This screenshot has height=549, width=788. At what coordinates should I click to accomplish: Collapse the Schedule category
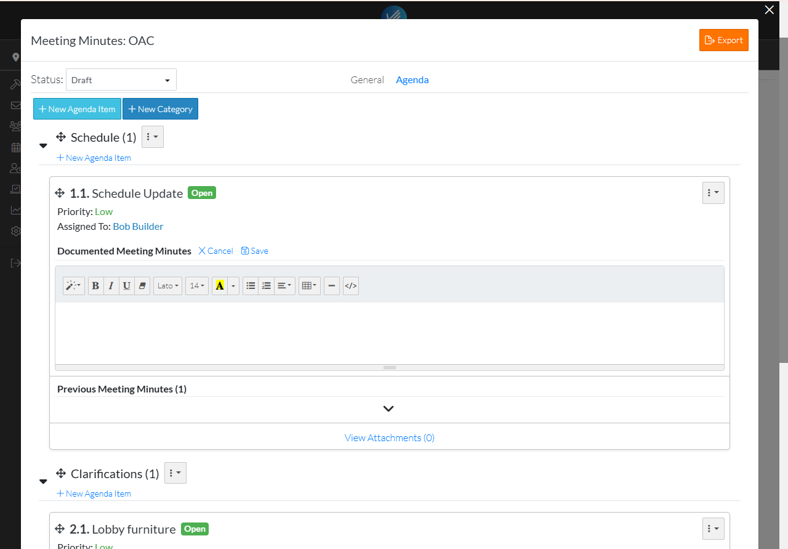pos(43,146)
